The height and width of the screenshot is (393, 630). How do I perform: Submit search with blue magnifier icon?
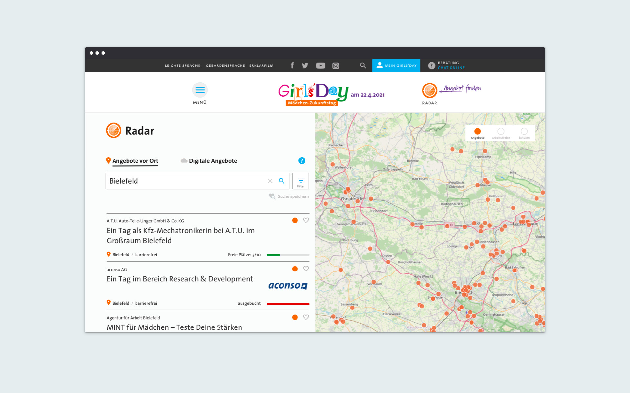[282, 181]
